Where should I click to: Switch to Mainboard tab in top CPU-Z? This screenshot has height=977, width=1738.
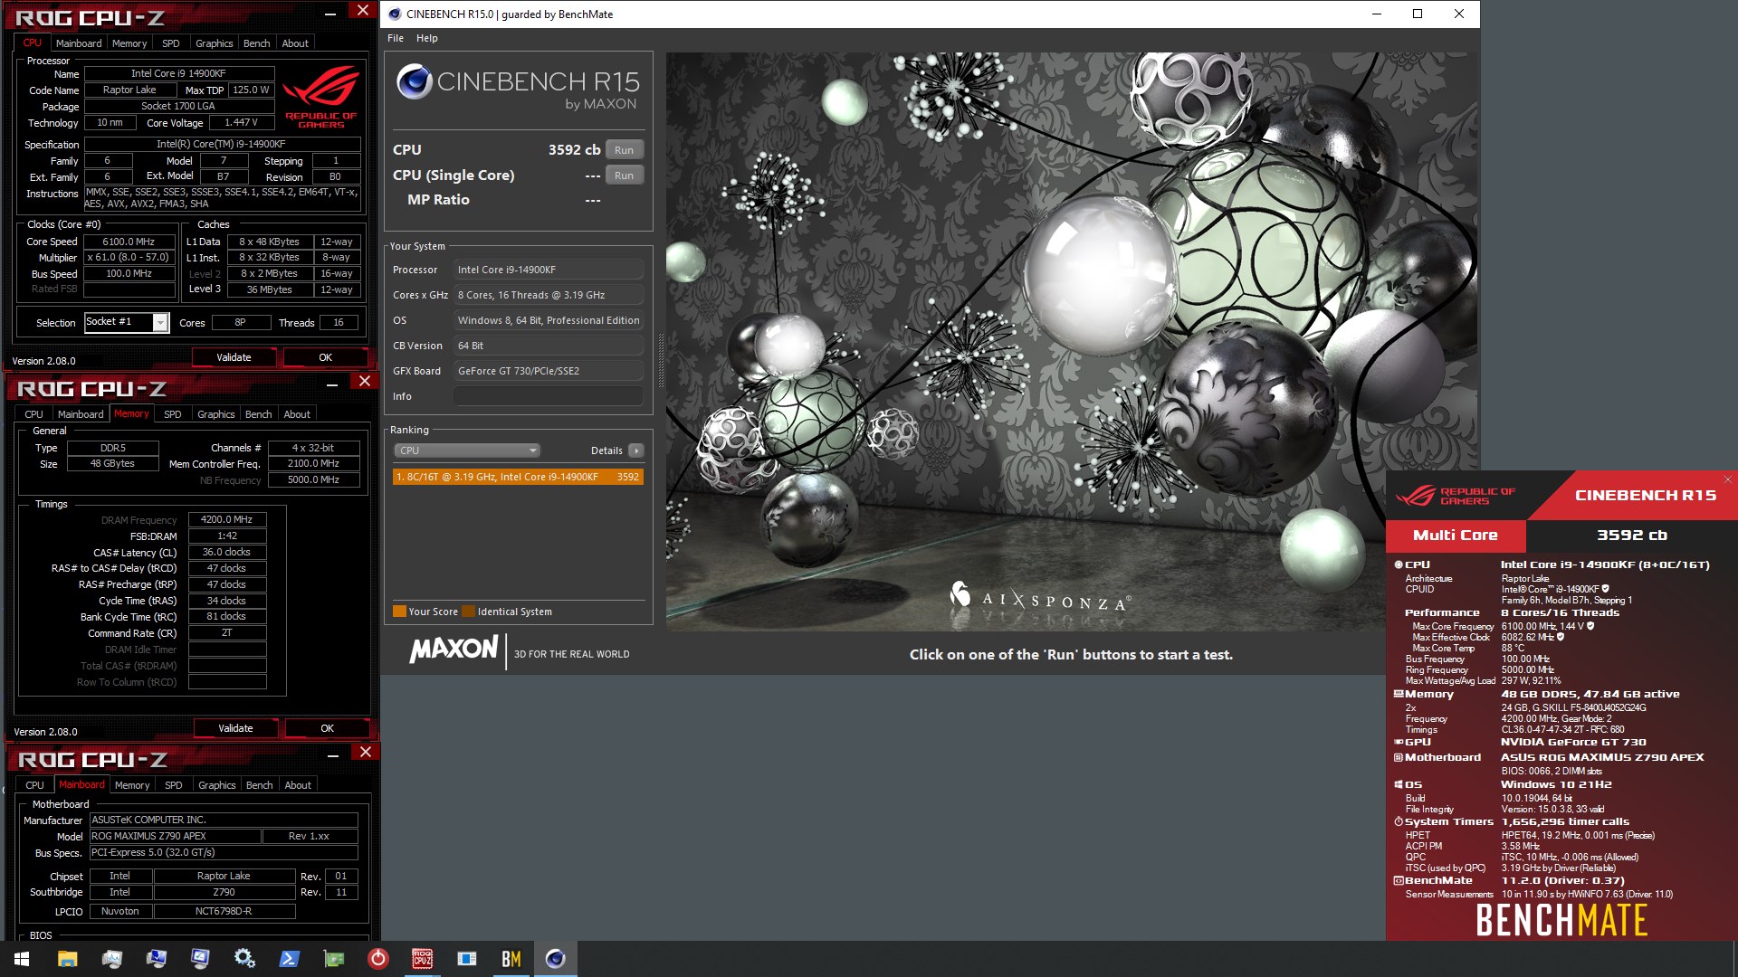coord(79,43)
